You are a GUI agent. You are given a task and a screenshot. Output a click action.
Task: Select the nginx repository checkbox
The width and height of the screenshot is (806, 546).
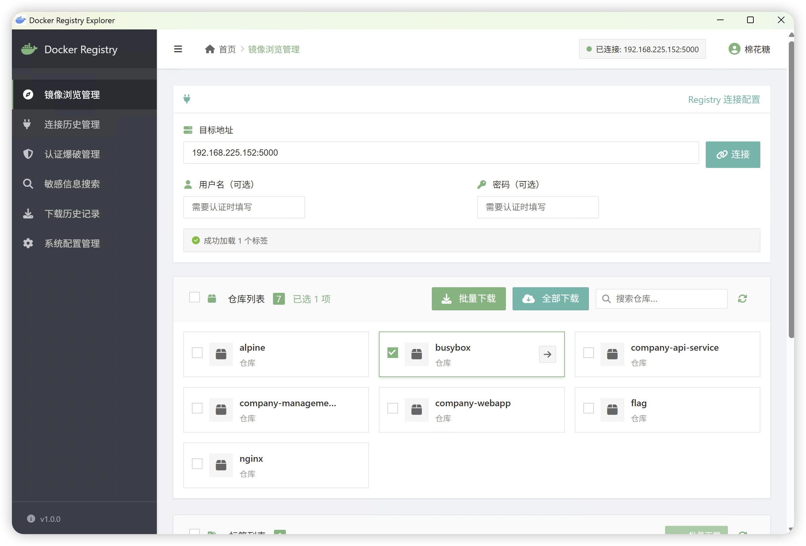(x=197, y=464)
